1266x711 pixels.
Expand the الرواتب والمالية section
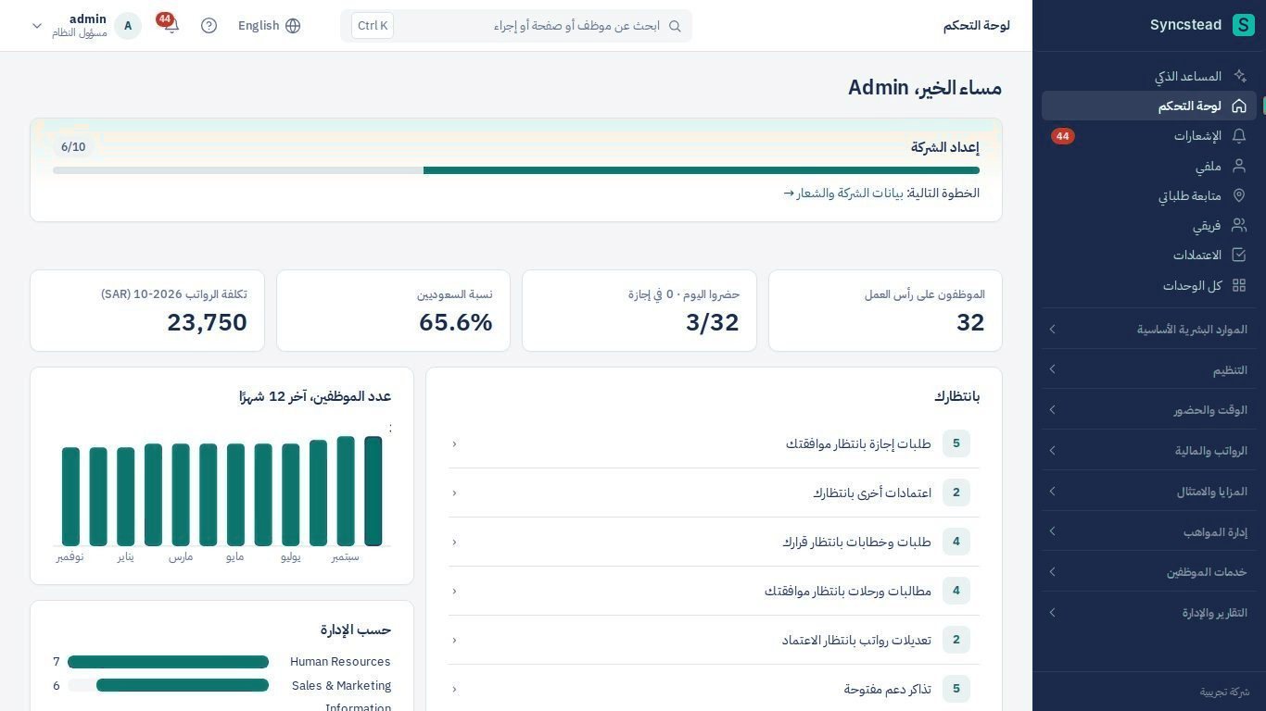1149,451
